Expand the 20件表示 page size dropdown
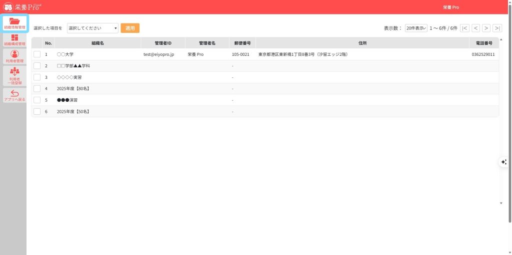The image size is (512, 255). point(416,28)
